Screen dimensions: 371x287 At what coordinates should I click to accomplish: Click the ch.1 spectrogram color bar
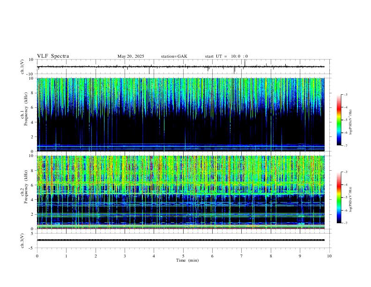click(339, 120)
